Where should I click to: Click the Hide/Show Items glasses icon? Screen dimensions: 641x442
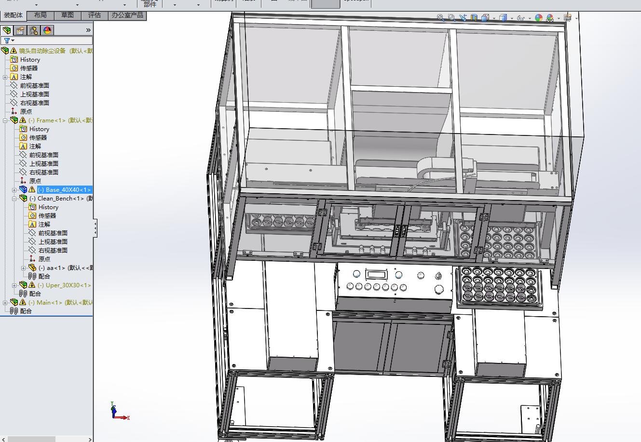pyautogui.click(x=521, y=18)
